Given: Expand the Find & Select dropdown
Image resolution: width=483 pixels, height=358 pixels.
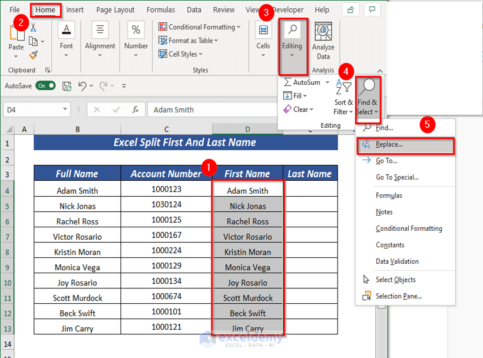Looking at the screenshot, I should point(367,100).
